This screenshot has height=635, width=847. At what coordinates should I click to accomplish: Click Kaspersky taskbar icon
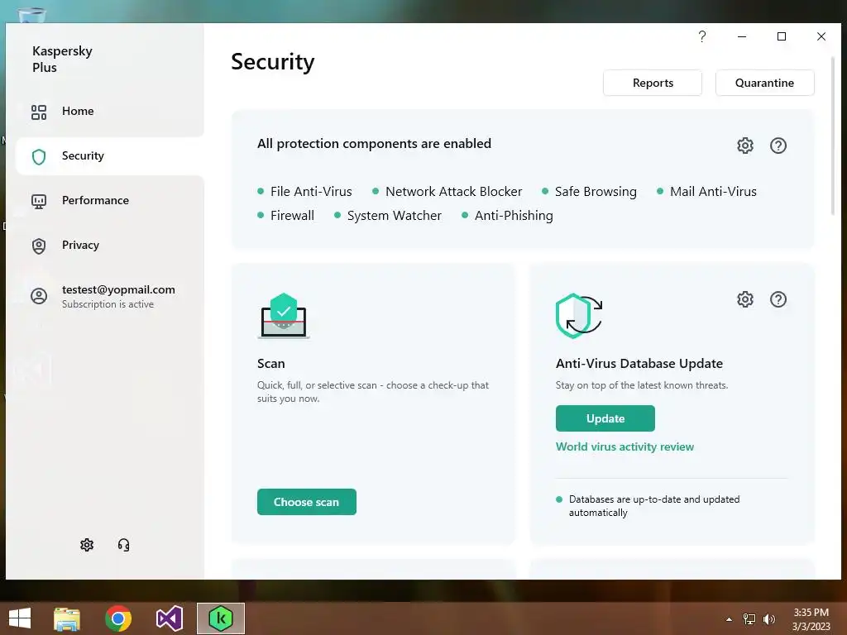220,618
